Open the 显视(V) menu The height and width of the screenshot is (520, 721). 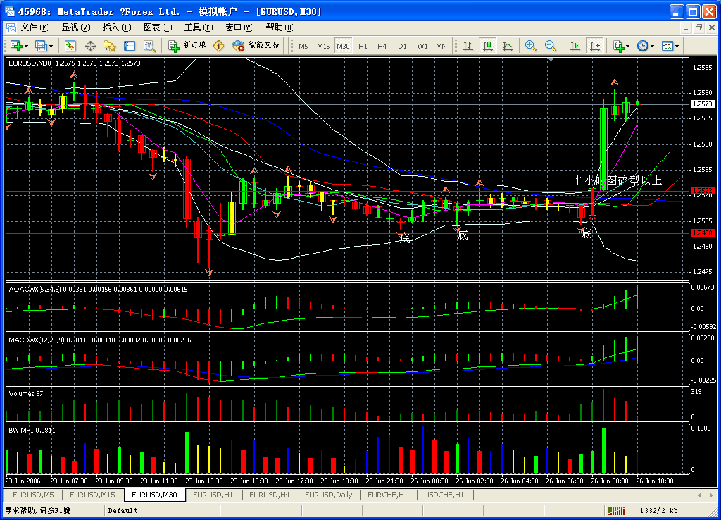(76, 27)
